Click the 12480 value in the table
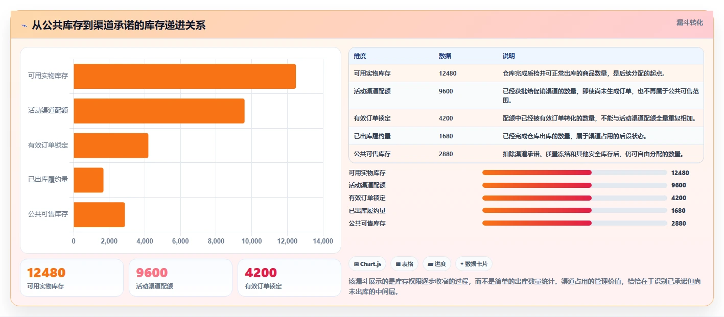The image size is (724, 317). tap(448, 74)
